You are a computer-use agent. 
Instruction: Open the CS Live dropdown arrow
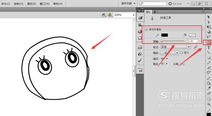pos(188,3)
